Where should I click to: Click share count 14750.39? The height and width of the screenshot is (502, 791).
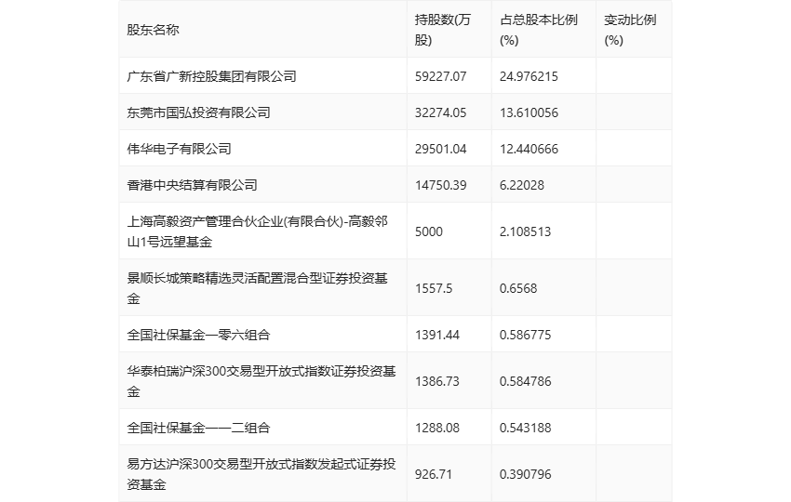tap(440, 185)
